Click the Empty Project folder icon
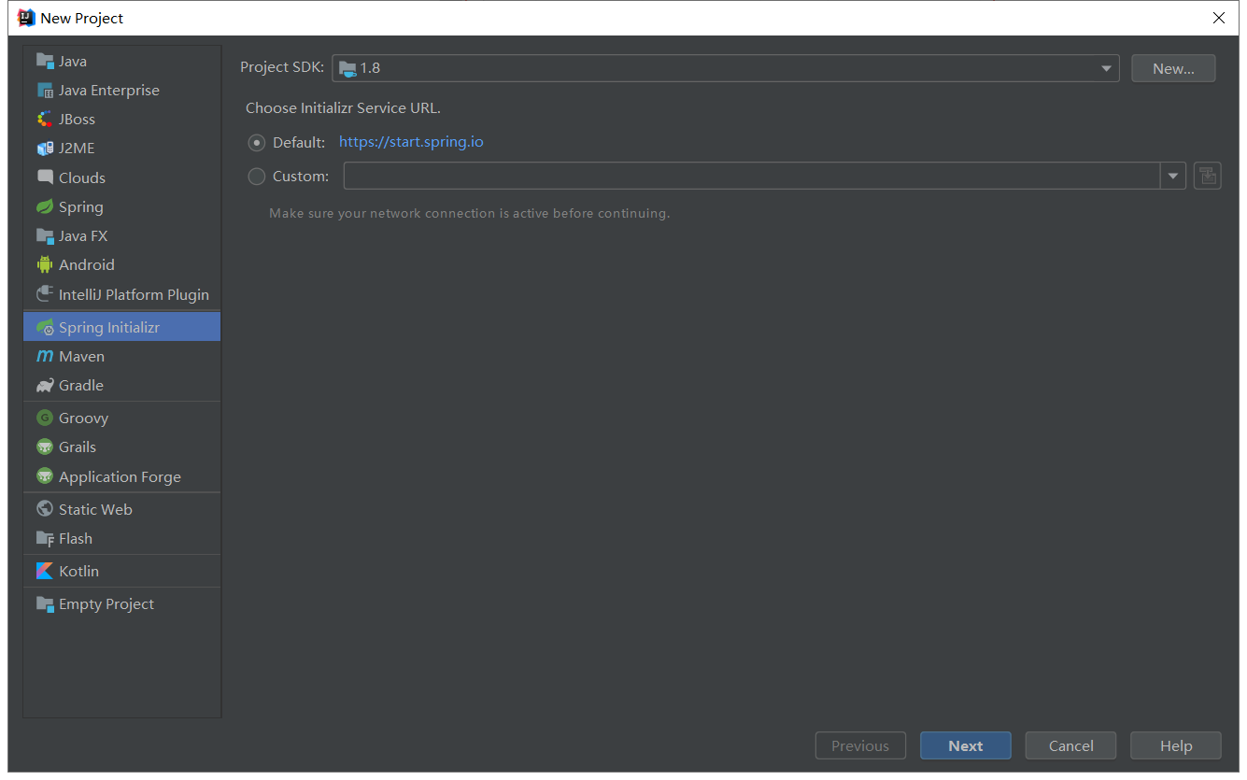The width and height of the screenshot is (1247, 780). click(45, 603)
